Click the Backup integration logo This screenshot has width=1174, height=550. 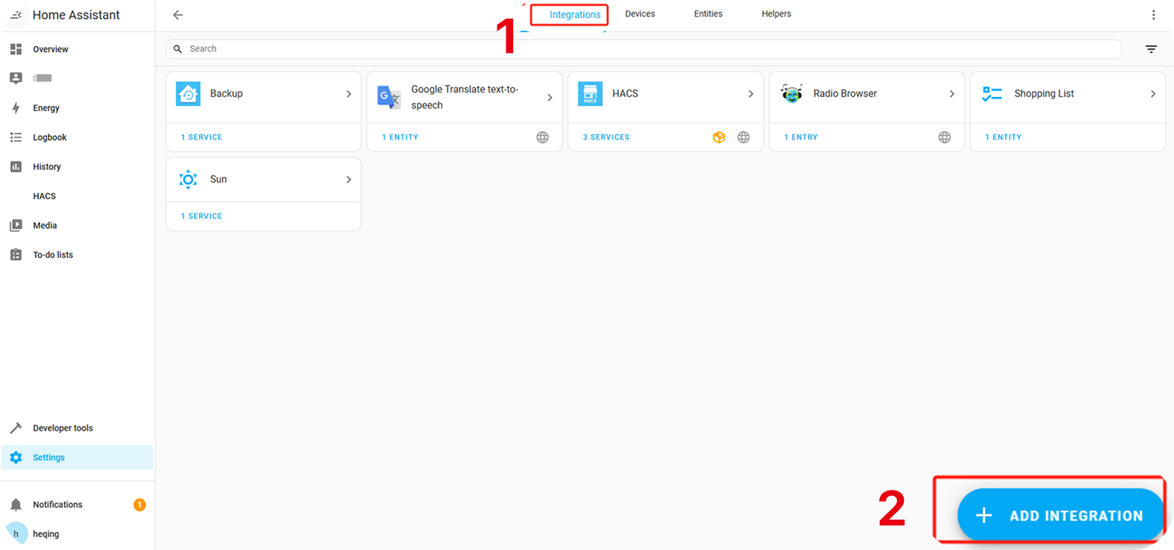click(188, 94)
